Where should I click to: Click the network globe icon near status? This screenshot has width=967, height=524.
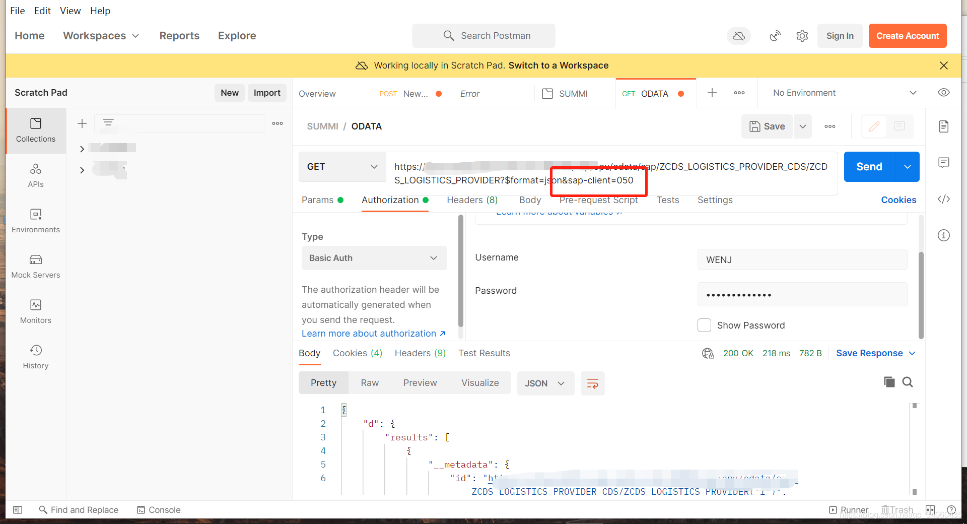pyautogui.click(x=708, y=353)
